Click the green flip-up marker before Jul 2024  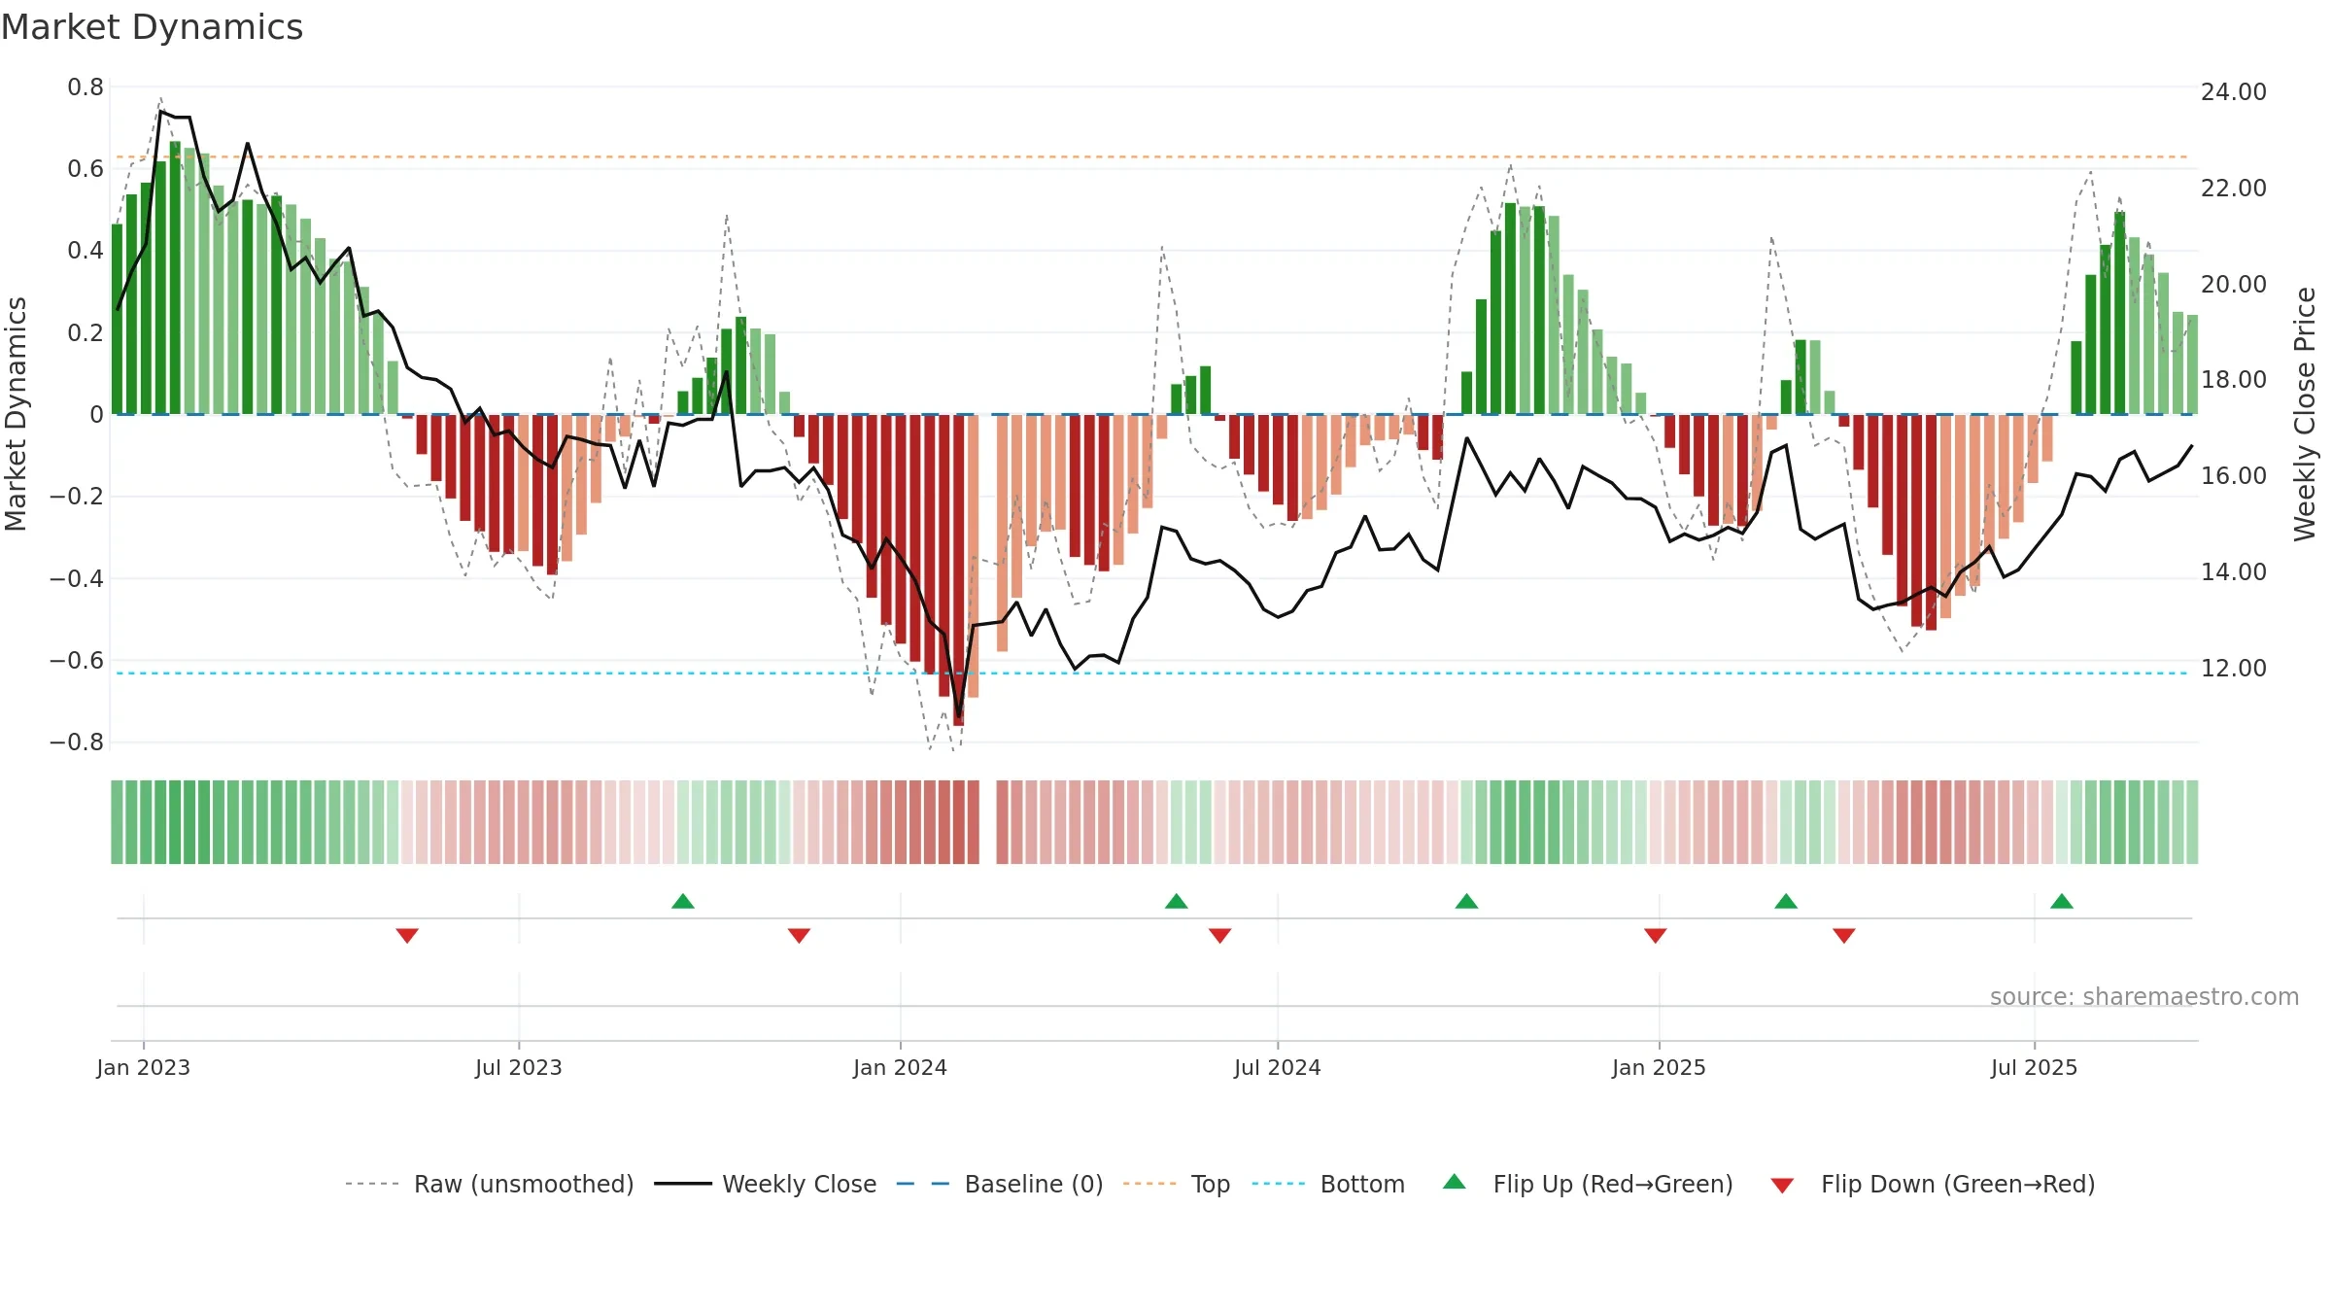(1177, 901)
